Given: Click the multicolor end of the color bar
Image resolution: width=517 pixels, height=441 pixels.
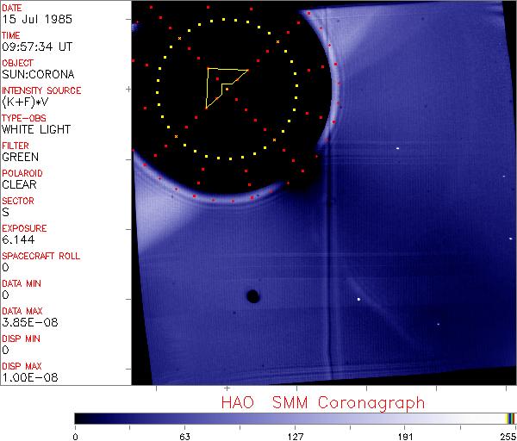Looking at the screenshot, I should [x=510, y=419].
